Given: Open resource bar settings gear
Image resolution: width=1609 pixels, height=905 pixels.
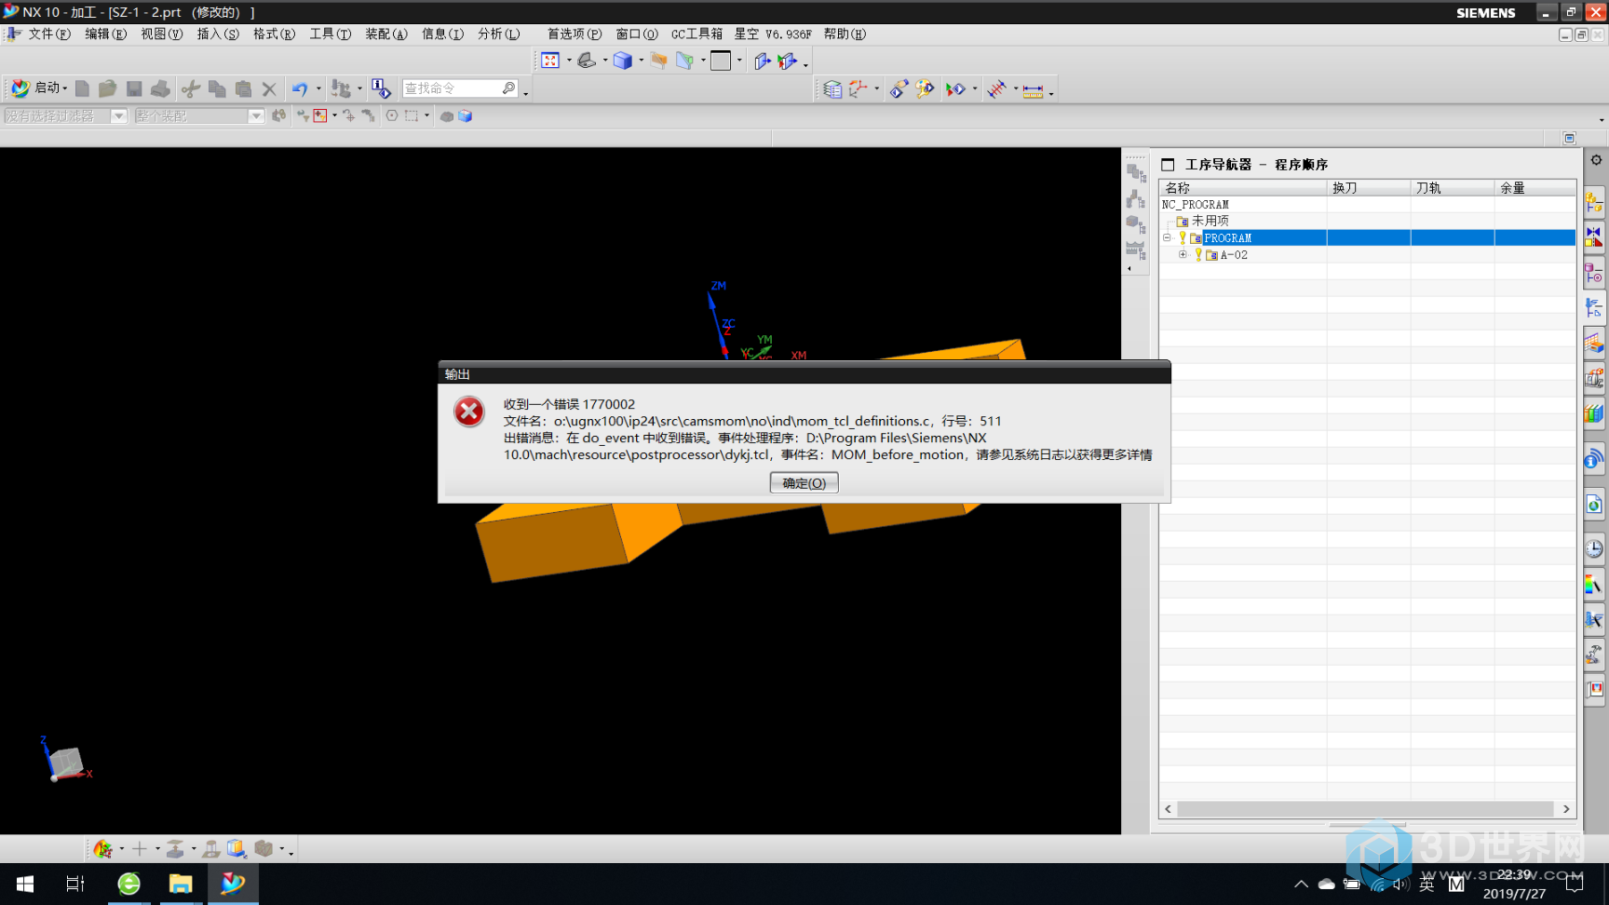Looking at the screenshot, I should coord(1596,160).
